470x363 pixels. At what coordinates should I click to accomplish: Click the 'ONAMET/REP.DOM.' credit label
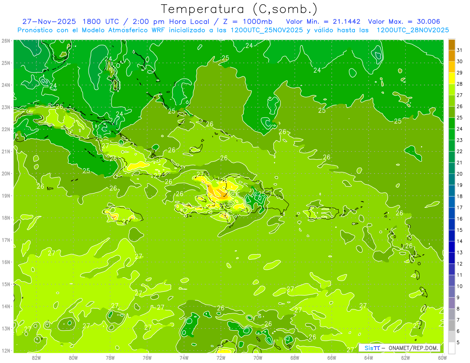[x=414, y=348]
